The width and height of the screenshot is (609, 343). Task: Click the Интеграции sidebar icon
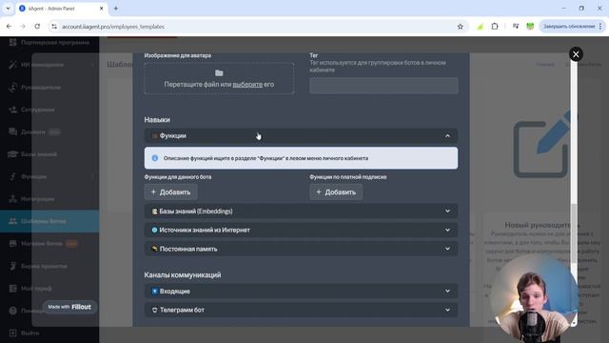pos(12,199)
